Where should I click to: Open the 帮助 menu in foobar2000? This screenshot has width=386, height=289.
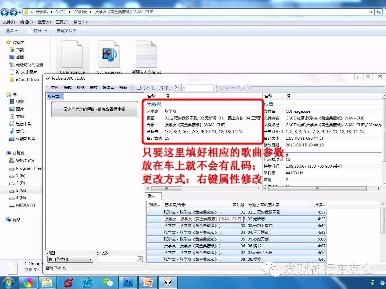pyautogui.click(x=123, y=88)
